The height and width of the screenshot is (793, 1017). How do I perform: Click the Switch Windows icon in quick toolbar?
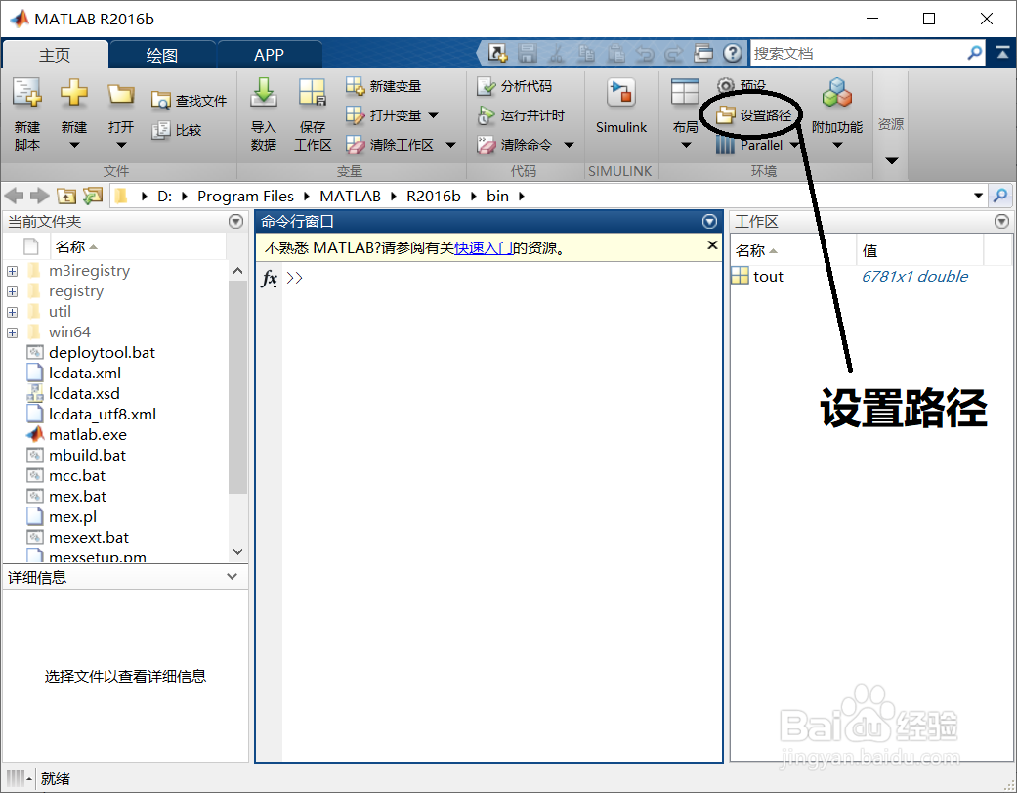tap(703, 53)
